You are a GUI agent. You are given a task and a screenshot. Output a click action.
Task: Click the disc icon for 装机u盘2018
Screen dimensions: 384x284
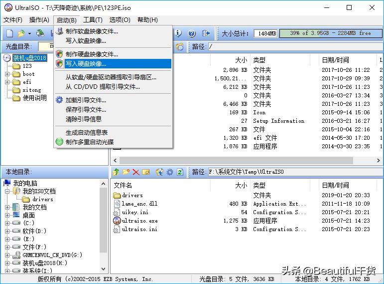(7, 58)
